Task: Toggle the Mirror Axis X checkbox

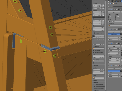Action: [109, 16]
